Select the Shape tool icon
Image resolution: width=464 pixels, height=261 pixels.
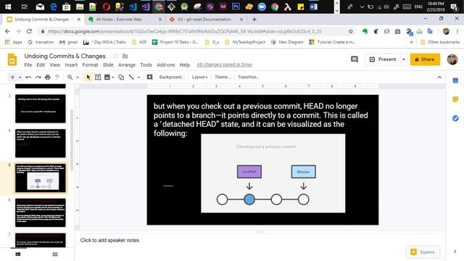coord(121,78)
